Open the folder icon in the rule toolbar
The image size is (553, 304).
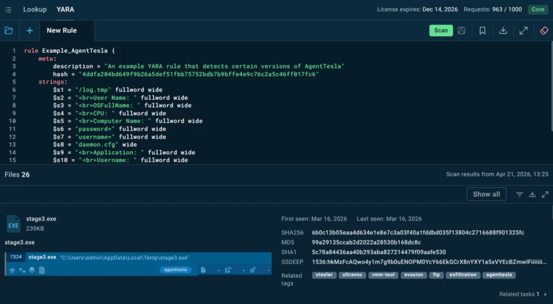[x=9, y=31]
